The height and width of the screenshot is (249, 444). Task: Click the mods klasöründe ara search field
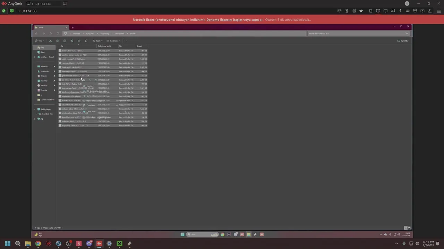358,34
